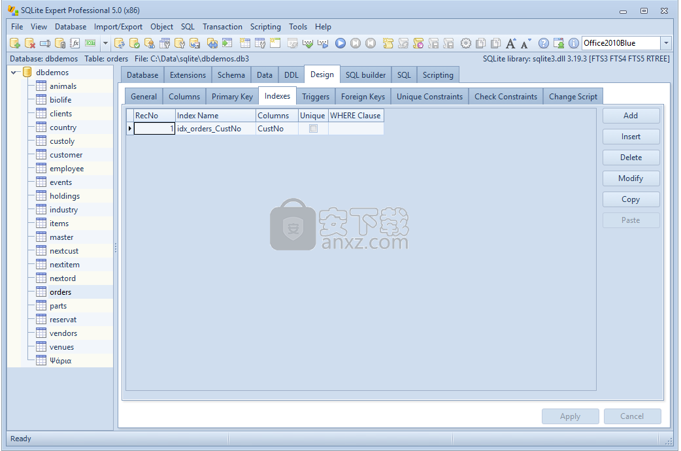This screenshot has height=451, width=681.
Task: Click the blue info circle icon
Action: coord(573,43)
